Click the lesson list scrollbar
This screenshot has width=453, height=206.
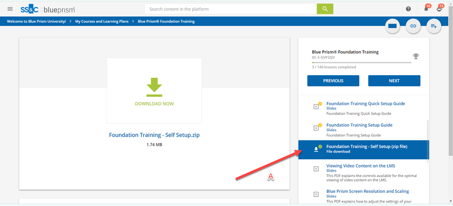427,141
